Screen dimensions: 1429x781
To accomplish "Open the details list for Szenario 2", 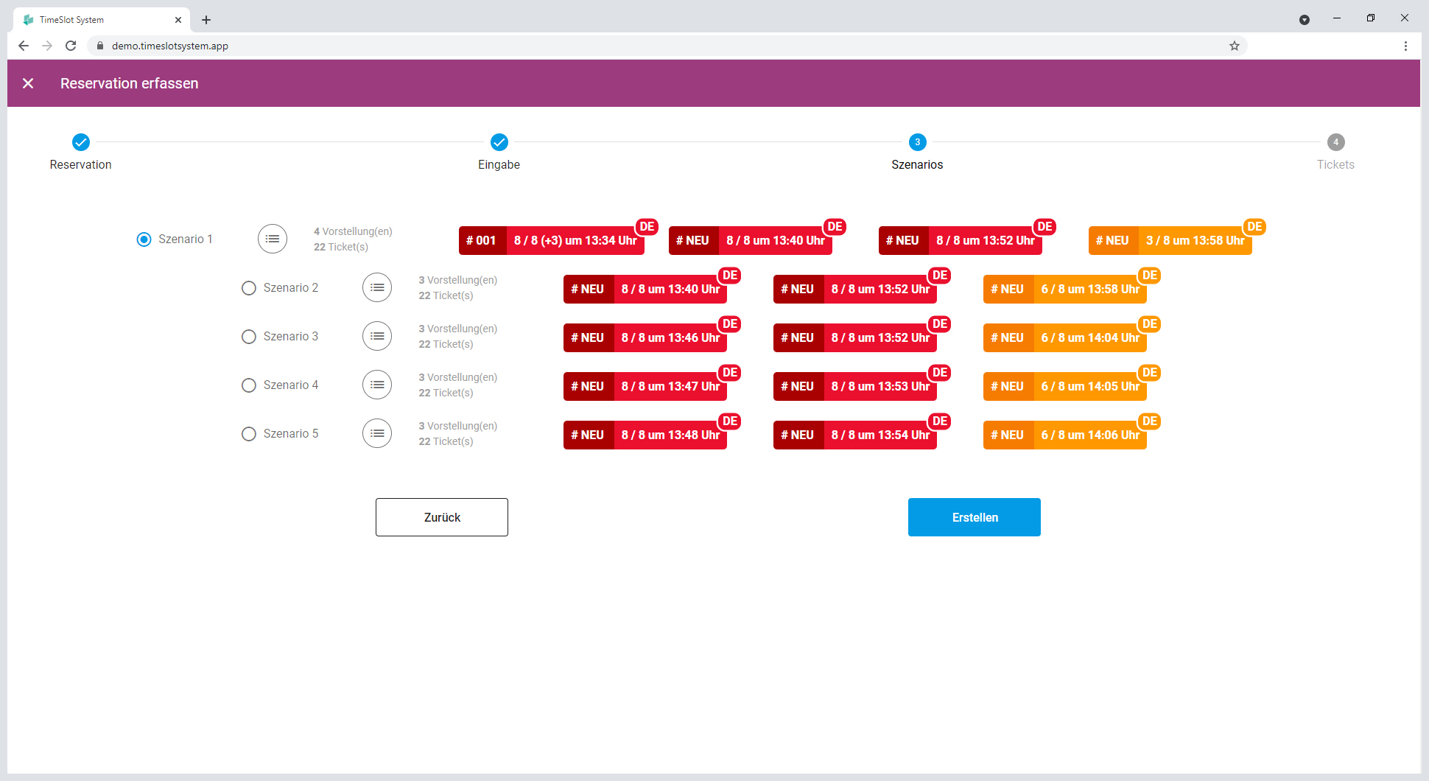I will [x=377, y=287].
